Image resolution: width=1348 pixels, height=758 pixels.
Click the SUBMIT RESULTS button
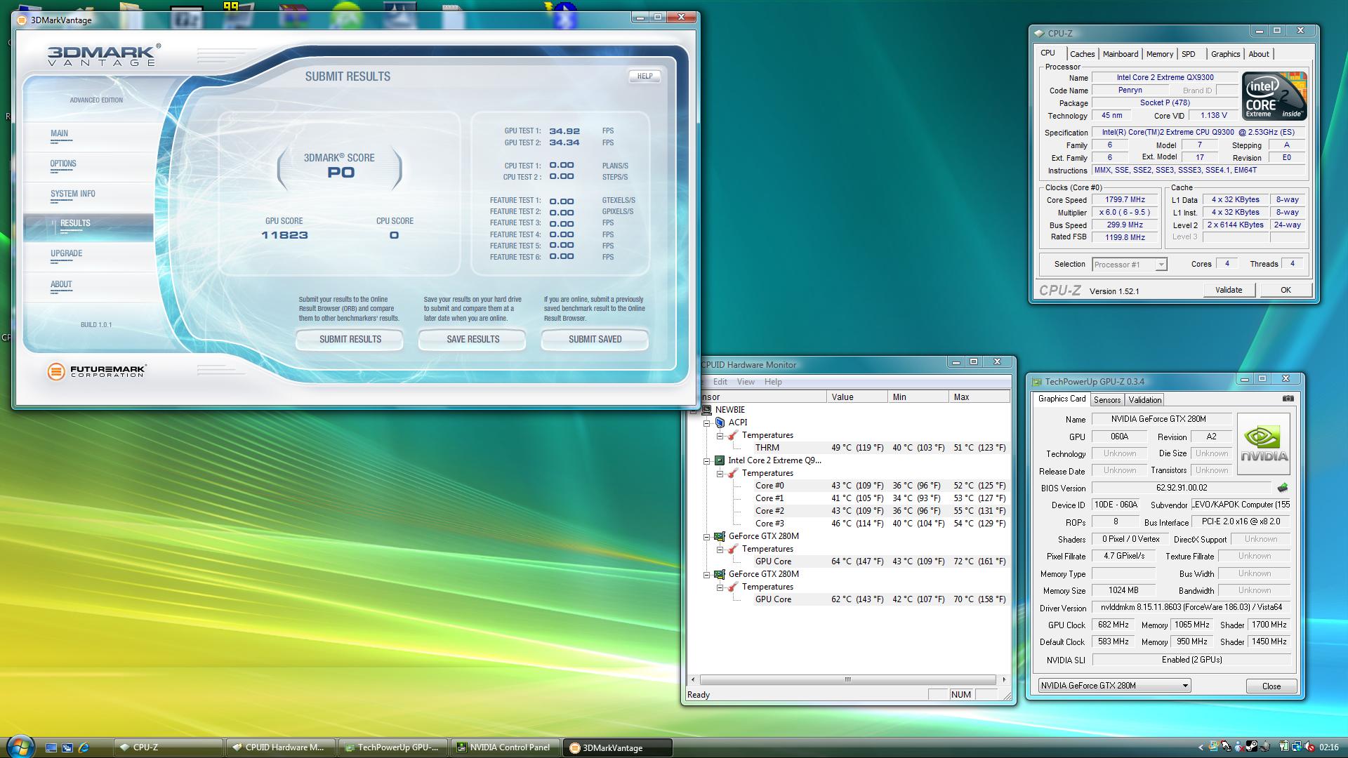click(x=350, y=339)
